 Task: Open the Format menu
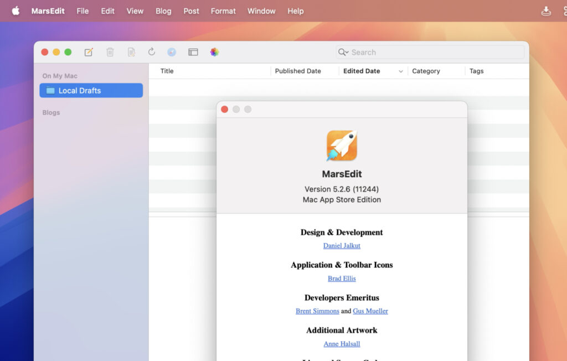point(223,11)
